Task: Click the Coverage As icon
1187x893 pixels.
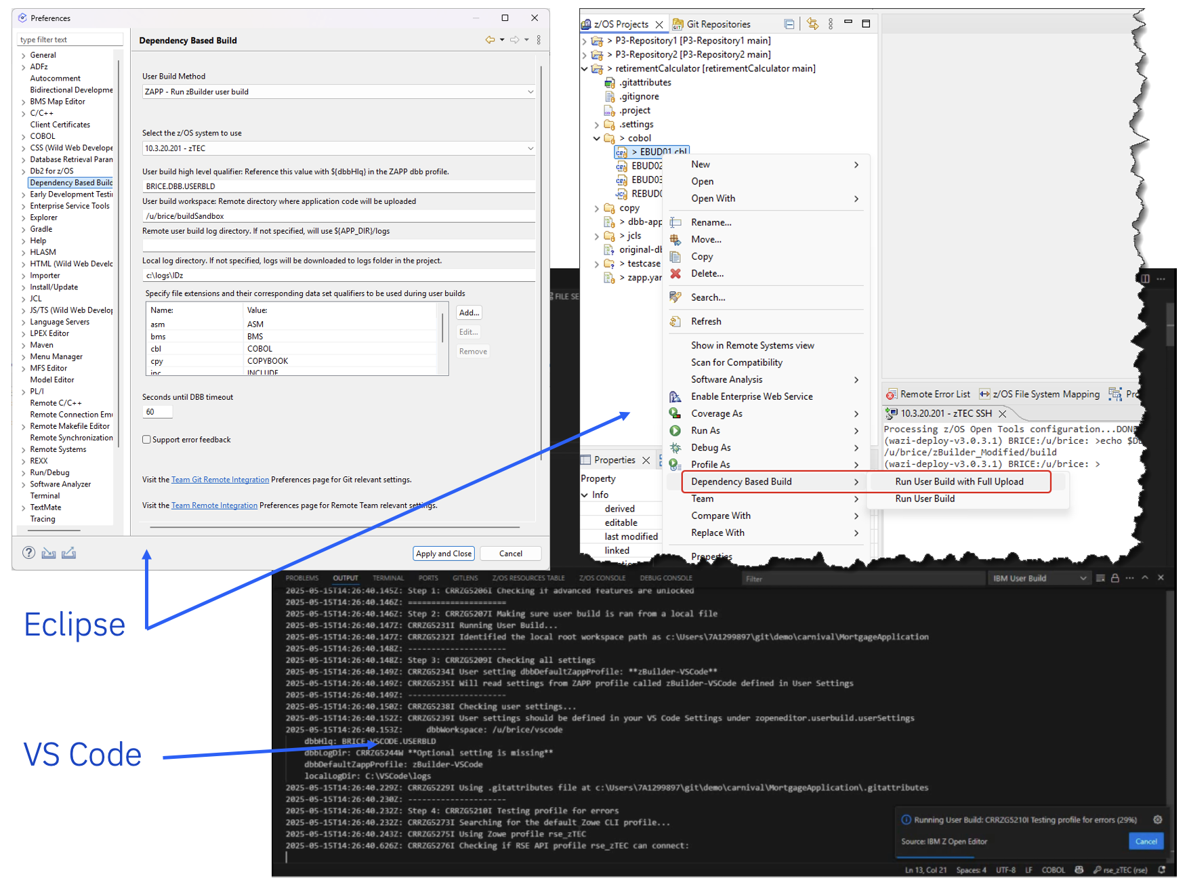Action: 675,413
